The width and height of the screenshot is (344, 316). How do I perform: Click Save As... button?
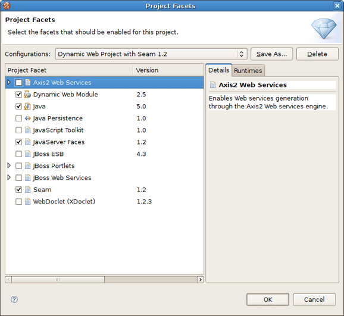click(272, 54)
